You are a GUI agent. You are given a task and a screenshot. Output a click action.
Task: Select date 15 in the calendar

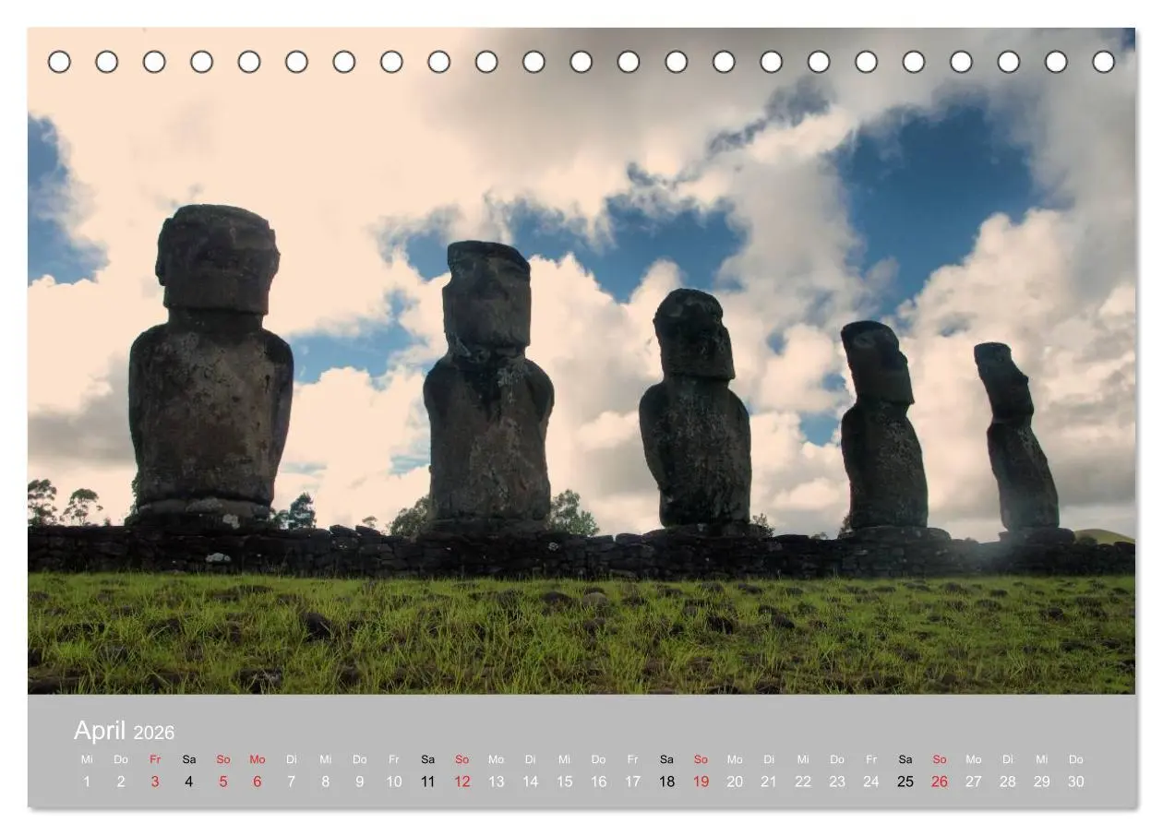[565, 781]
